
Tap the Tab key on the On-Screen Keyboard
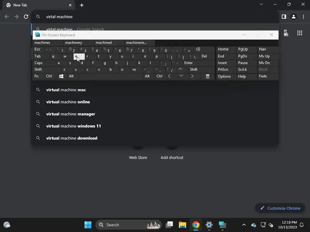point(41,56)
